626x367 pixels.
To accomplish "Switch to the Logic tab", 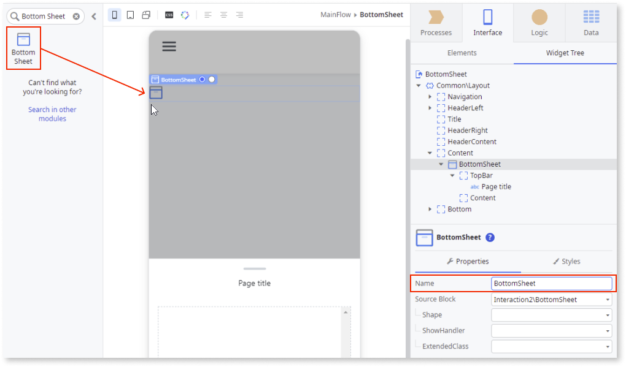I will tap(539, 22).
